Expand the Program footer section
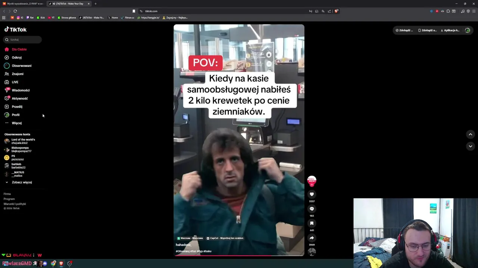Viewport: 478px width, 268px height. (9, 199)
